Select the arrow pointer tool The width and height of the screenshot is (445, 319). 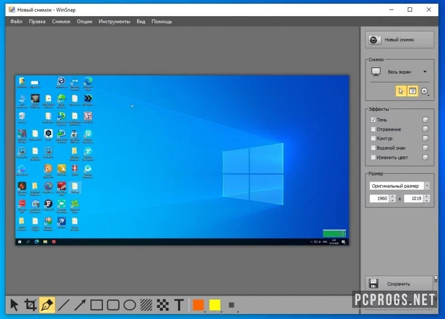[x=14, y=305]
